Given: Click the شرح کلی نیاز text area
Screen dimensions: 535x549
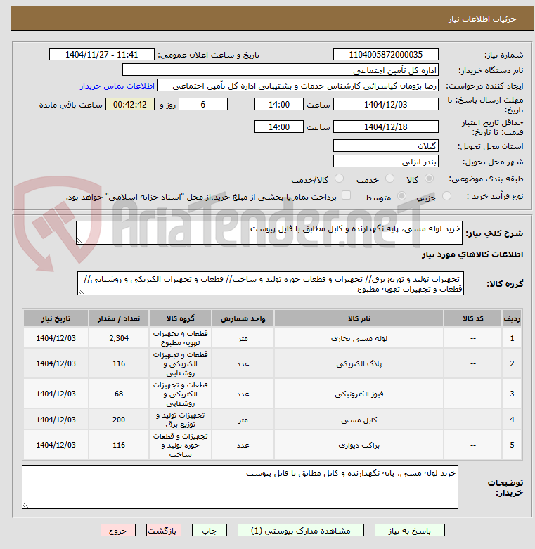Looking at the screenshot, I should pos(269,233).
